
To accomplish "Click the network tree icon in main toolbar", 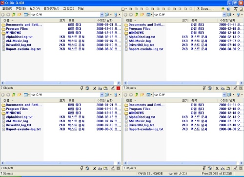I will point(236,9).
